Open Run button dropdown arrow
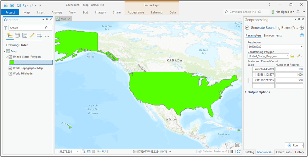Viewport: 308px width, 157px height. coord(302,145)
